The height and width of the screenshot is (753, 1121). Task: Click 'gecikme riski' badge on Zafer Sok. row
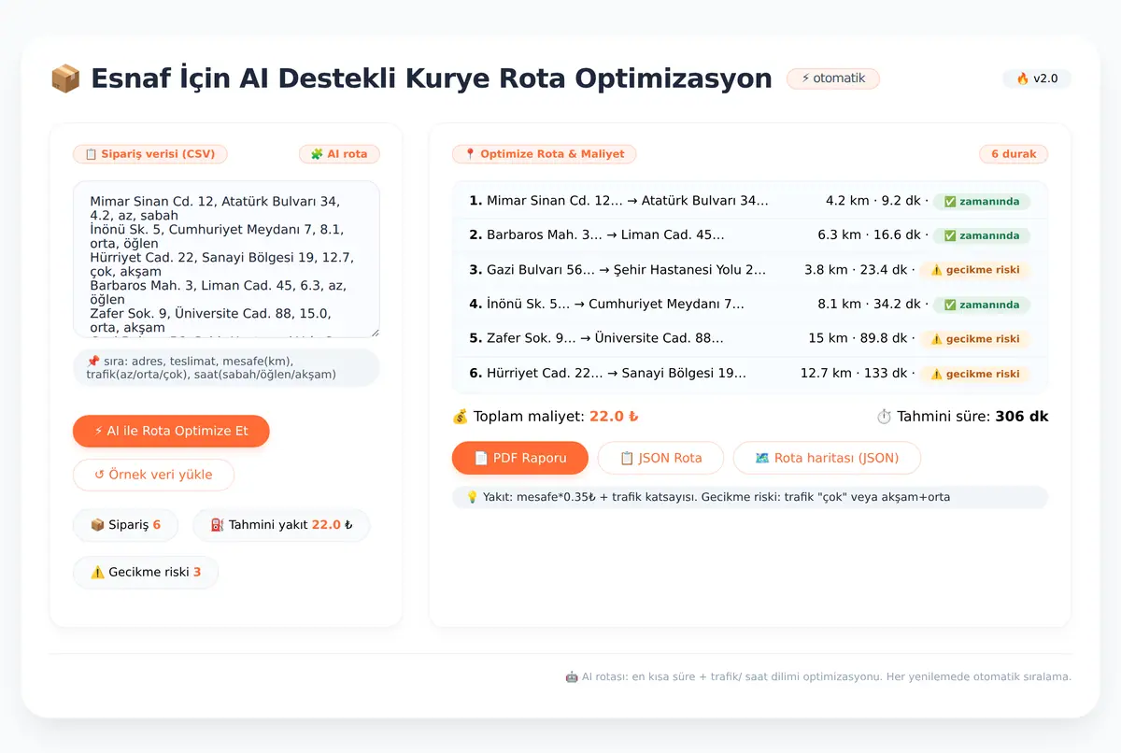click(975, 339)
